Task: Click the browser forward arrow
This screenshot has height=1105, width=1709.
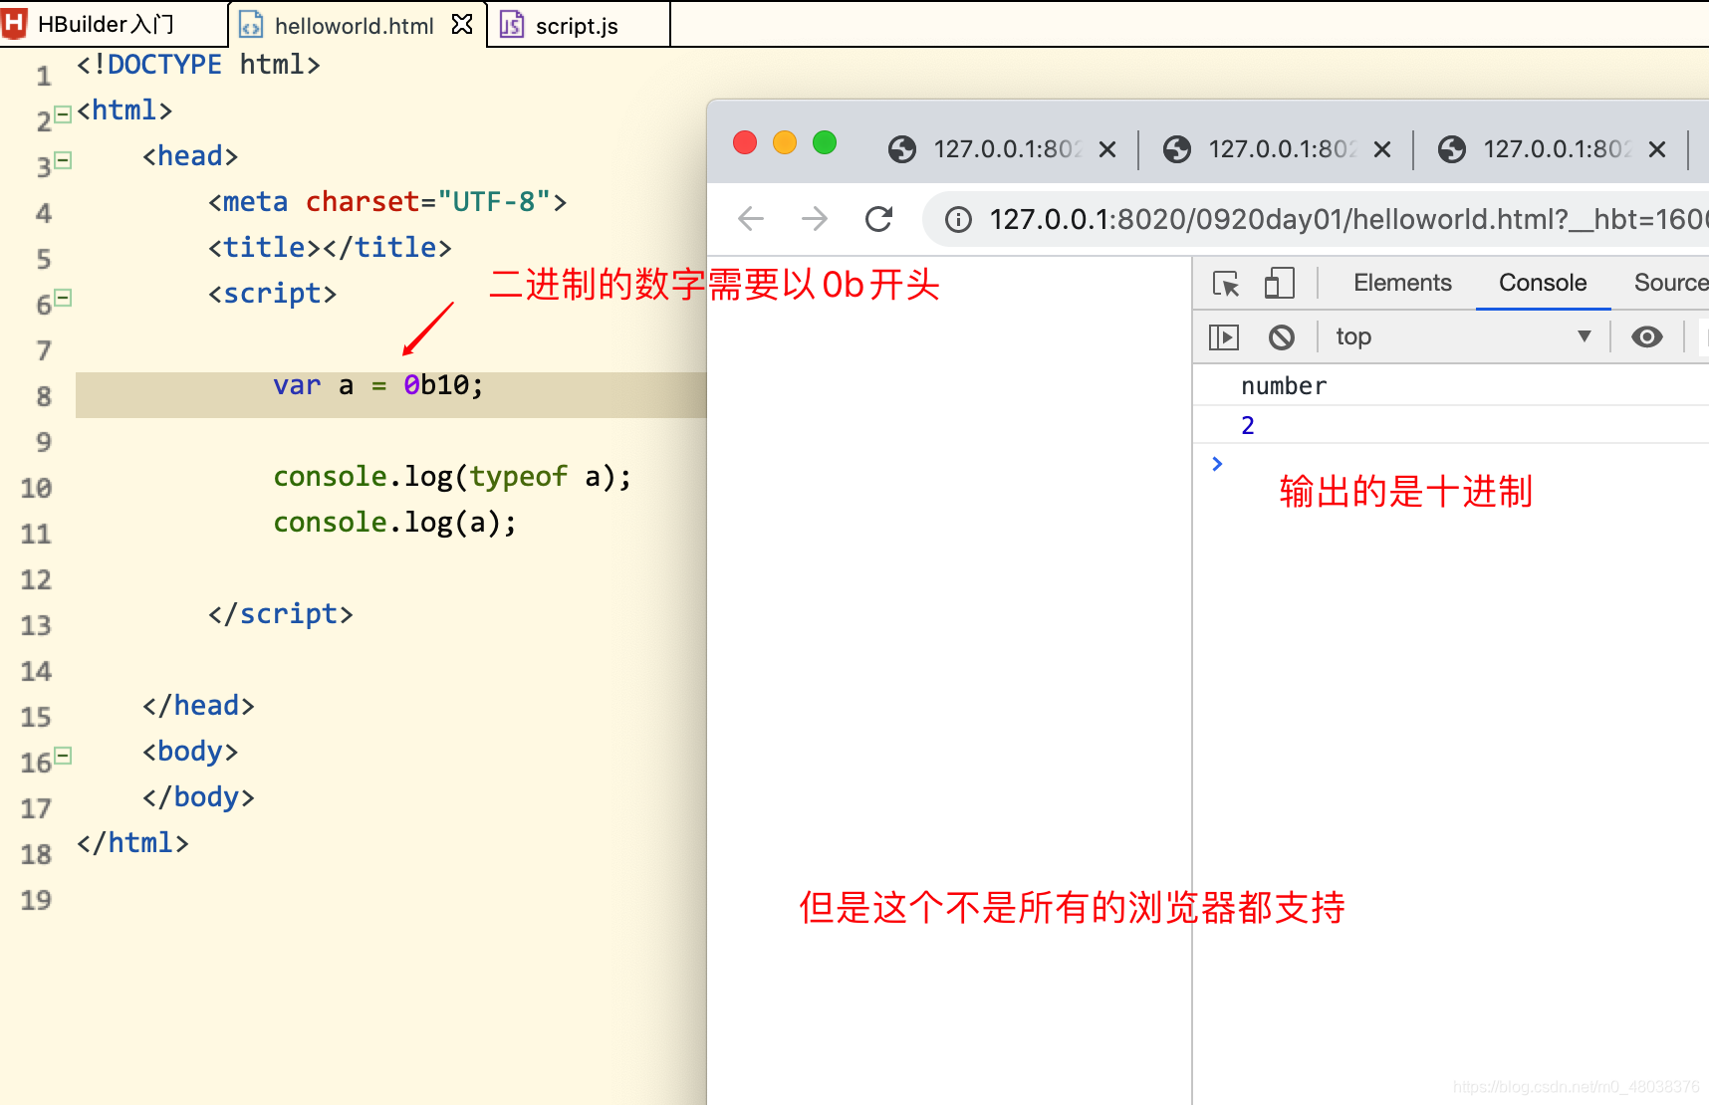Action: pyautogui.click(x=815, y=218)
